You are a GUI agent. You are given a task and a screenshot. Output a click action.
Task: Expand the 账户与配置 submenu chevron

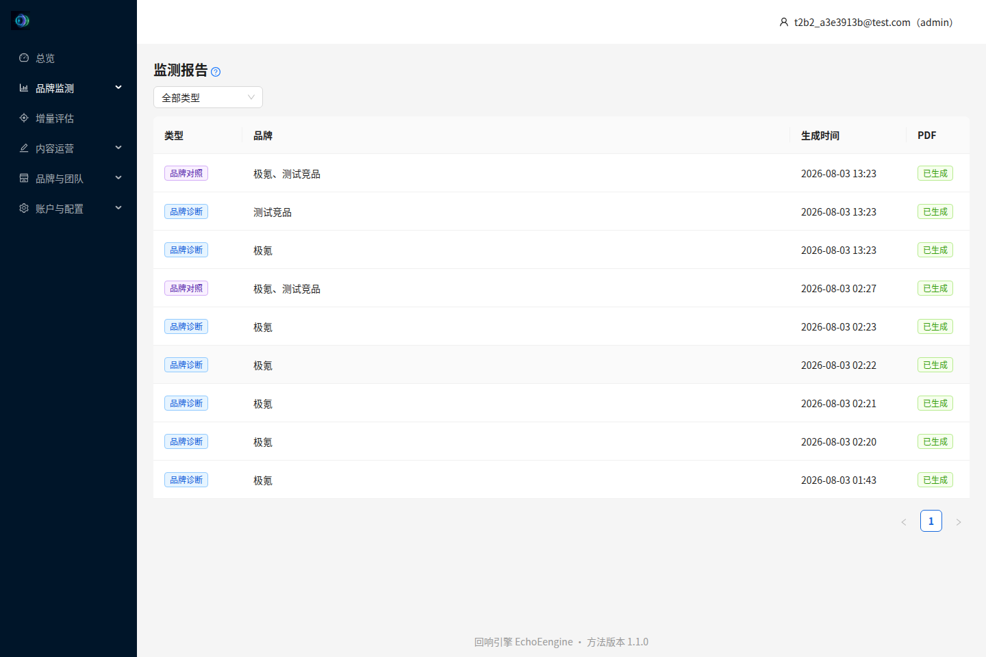pyautogui.click(x=118, y=208)
